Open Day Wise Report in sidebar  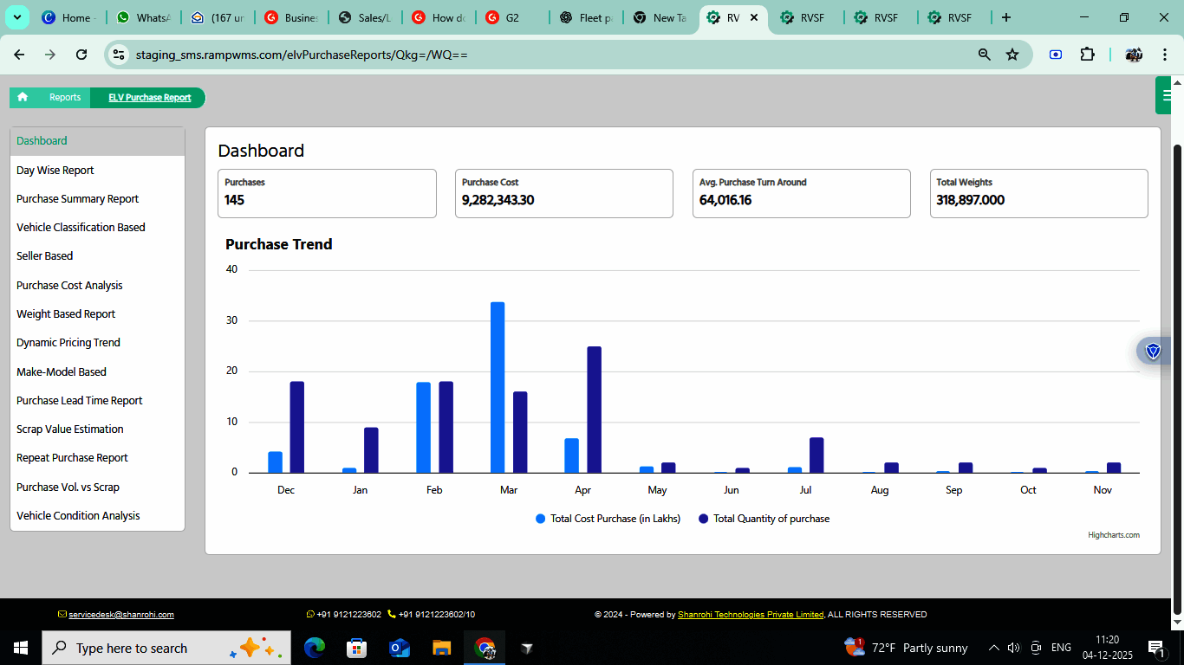55,171
